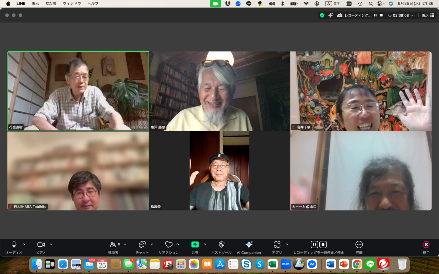Pause recording from the top status bar

click(375, 15)
